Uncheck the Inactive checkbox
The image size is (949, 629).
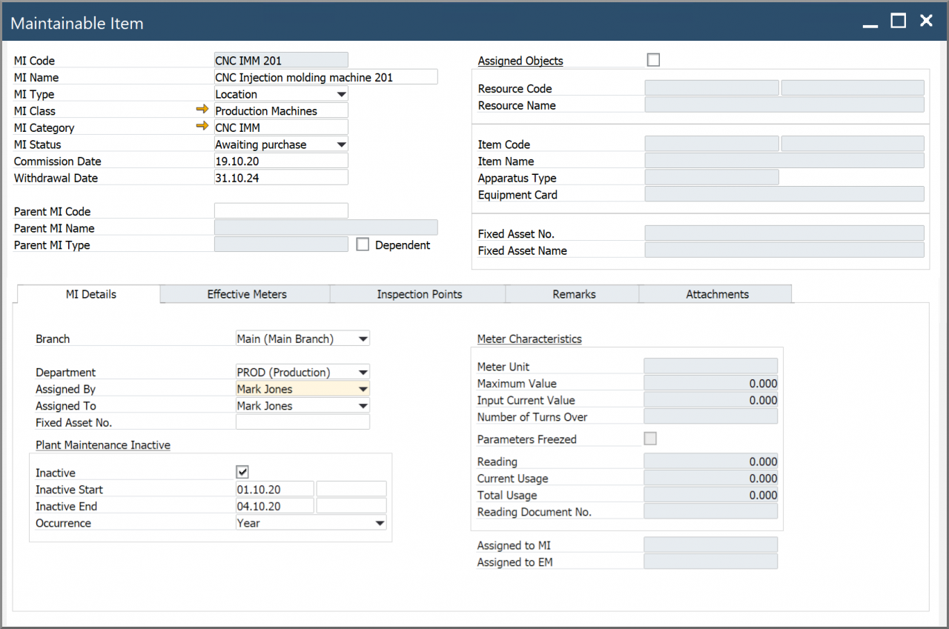coord(242,471)
